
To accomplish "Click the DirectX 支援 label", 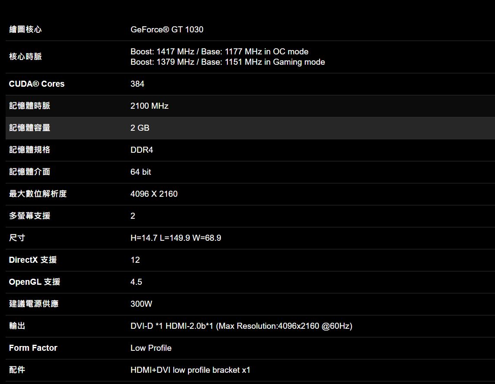I will pos(33,260).
